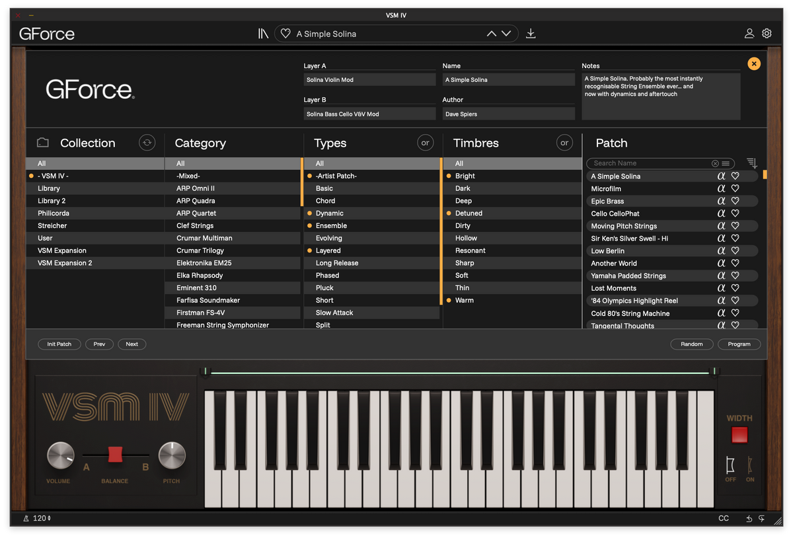Click the patch sort order icon

tap(751, 163)
